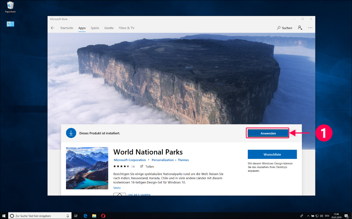Open the Action Center notifications icon
This screenshot has width=352, height=219.
[x=346, y=216]
